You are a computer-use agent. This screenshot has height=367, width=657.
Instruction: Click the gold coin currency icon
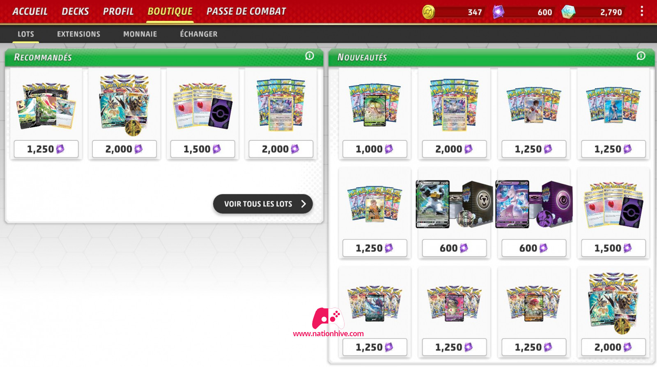[428, 12]
